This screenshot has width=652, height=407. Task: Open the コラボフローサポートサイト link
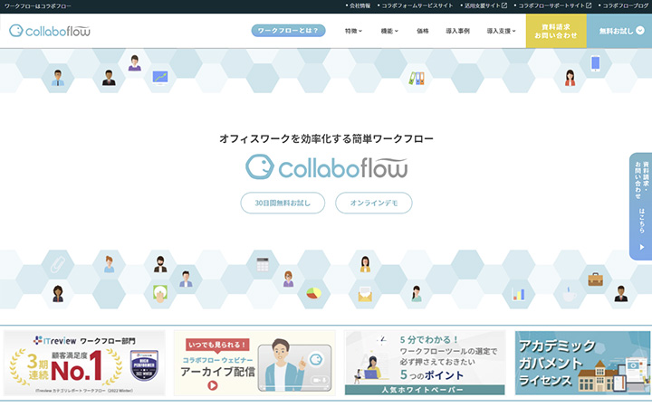(x=551, y=5)
